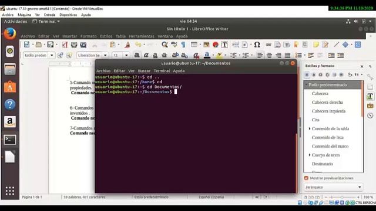Click the Save floppy disk icon

[x=50, y=45]
